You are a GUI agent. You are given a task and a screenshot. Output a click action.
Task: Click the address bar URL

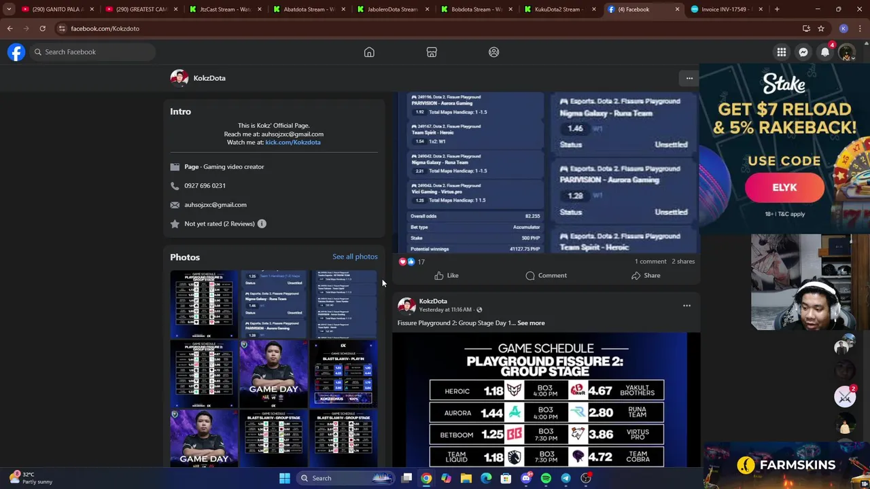[x=105, y=29]
